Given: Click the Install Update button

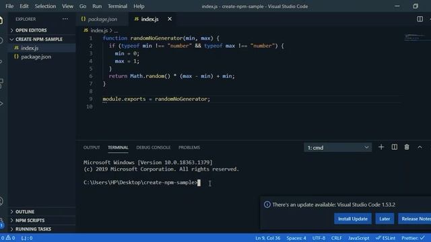Looking at the screenshot, I should coord(353,218).
